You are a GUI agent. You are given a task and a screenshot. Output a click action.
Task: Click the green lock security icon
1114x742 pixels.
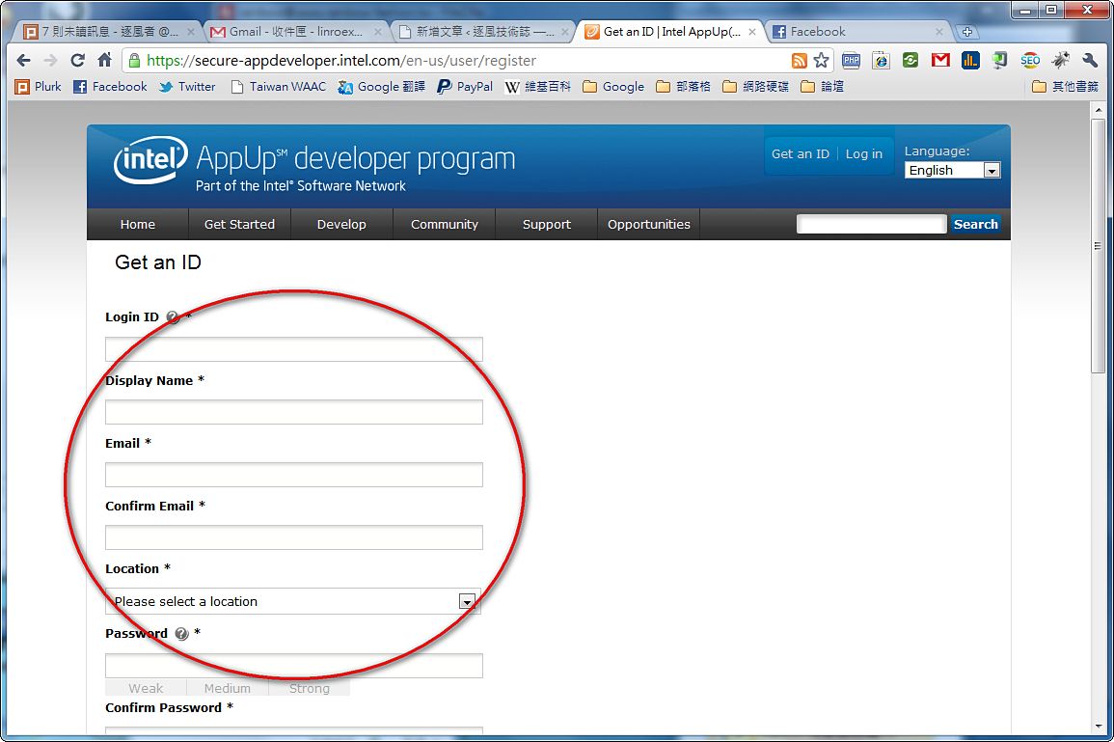[x=134, y=61]
